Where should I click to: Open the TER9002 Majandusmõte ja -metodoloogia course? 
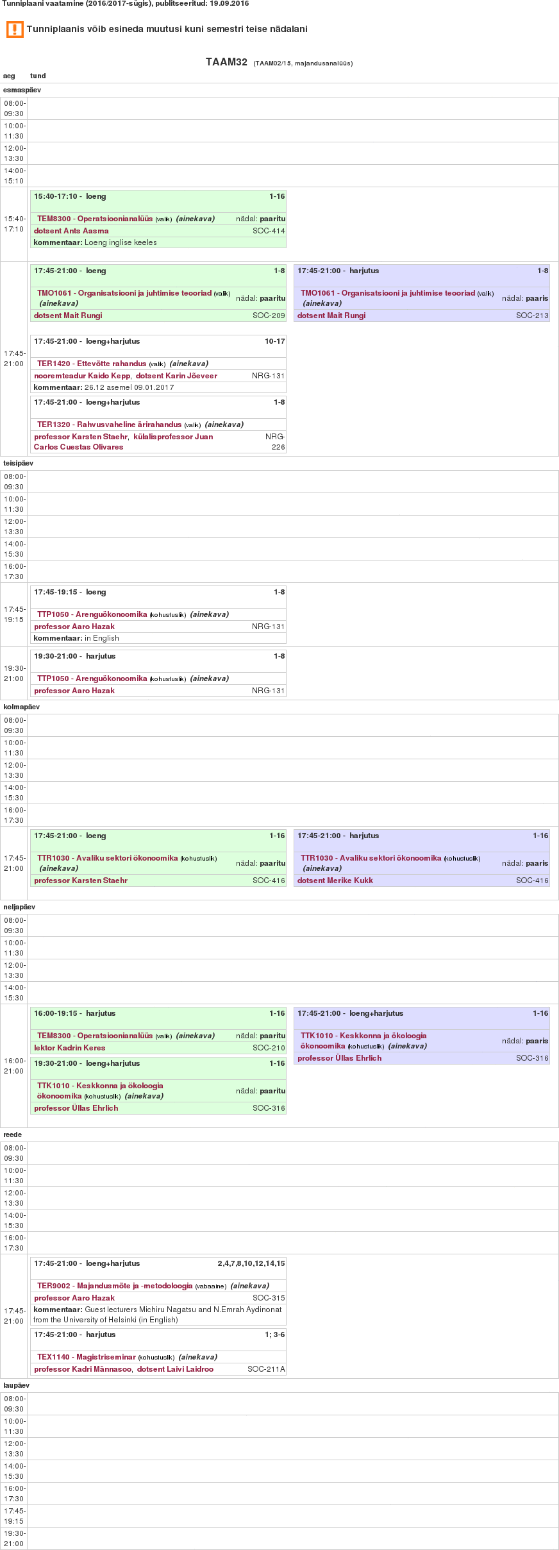[115, 1286]
